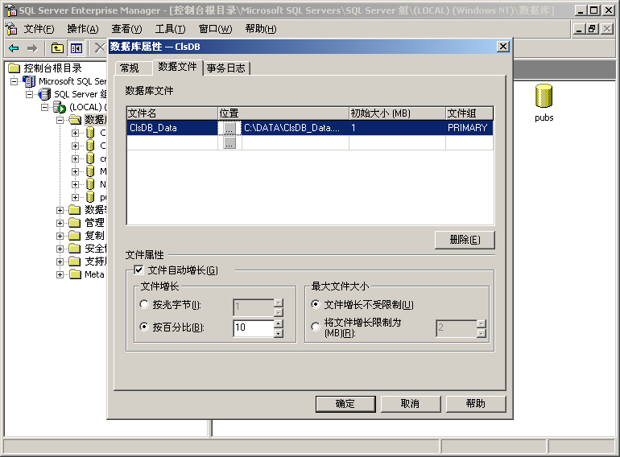
Task: Open the MMC icon left of the File menu
Action: coord(10,29)
